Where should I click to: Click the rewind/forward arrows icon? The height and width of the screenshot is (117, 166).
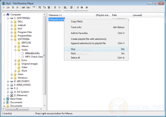click(34, 7)
